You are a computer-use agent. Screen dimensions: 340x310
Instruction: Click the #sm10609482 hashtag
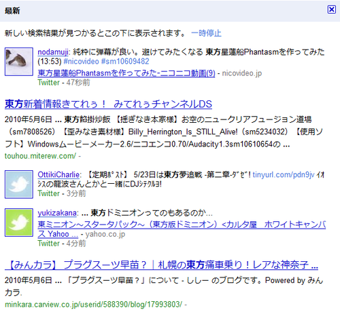click(x=125, y=61)
